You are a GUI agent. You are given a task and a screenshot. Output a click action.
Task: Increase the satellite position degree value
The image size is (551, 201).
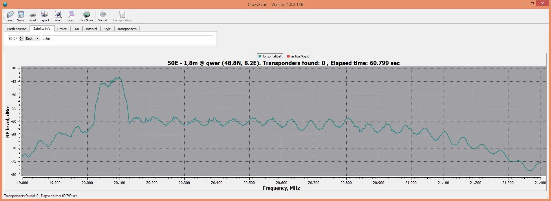tap(21, 37)
